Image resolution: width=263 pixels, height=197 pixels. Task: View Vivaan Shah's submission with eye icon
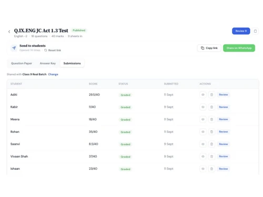click(203, 157)
